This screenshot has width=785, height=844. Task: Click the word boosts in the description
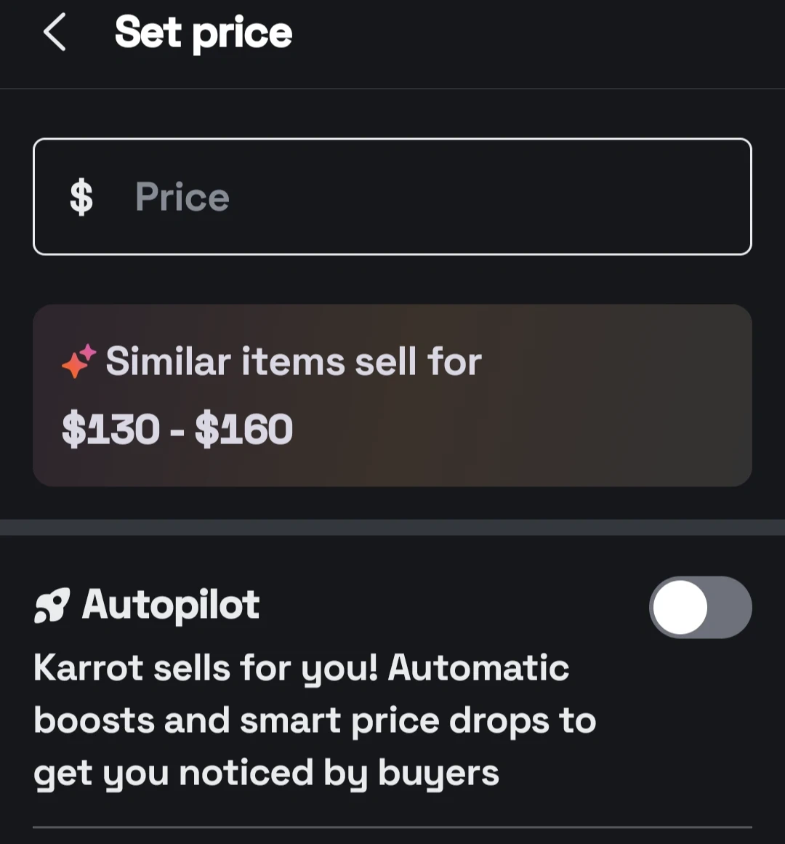[94, 720]
